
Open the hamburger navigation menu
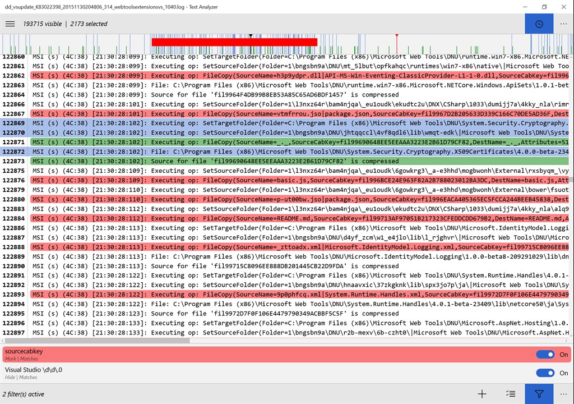click(10, 24)
